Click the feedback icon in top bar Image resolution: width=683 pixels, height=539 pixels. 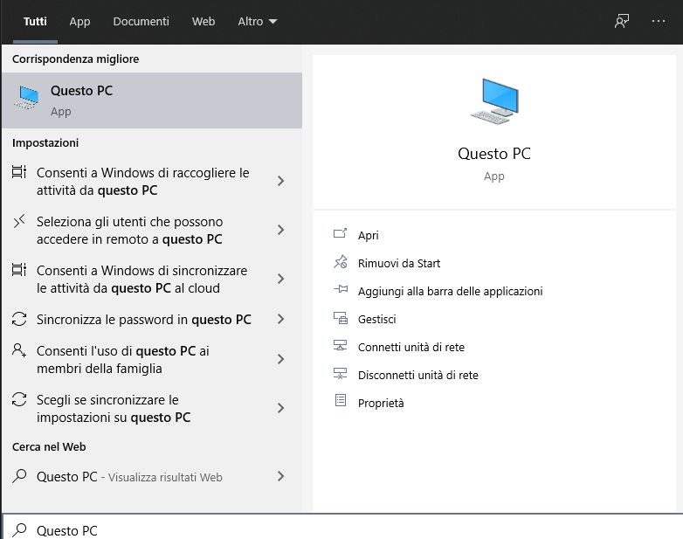point(622,22)
